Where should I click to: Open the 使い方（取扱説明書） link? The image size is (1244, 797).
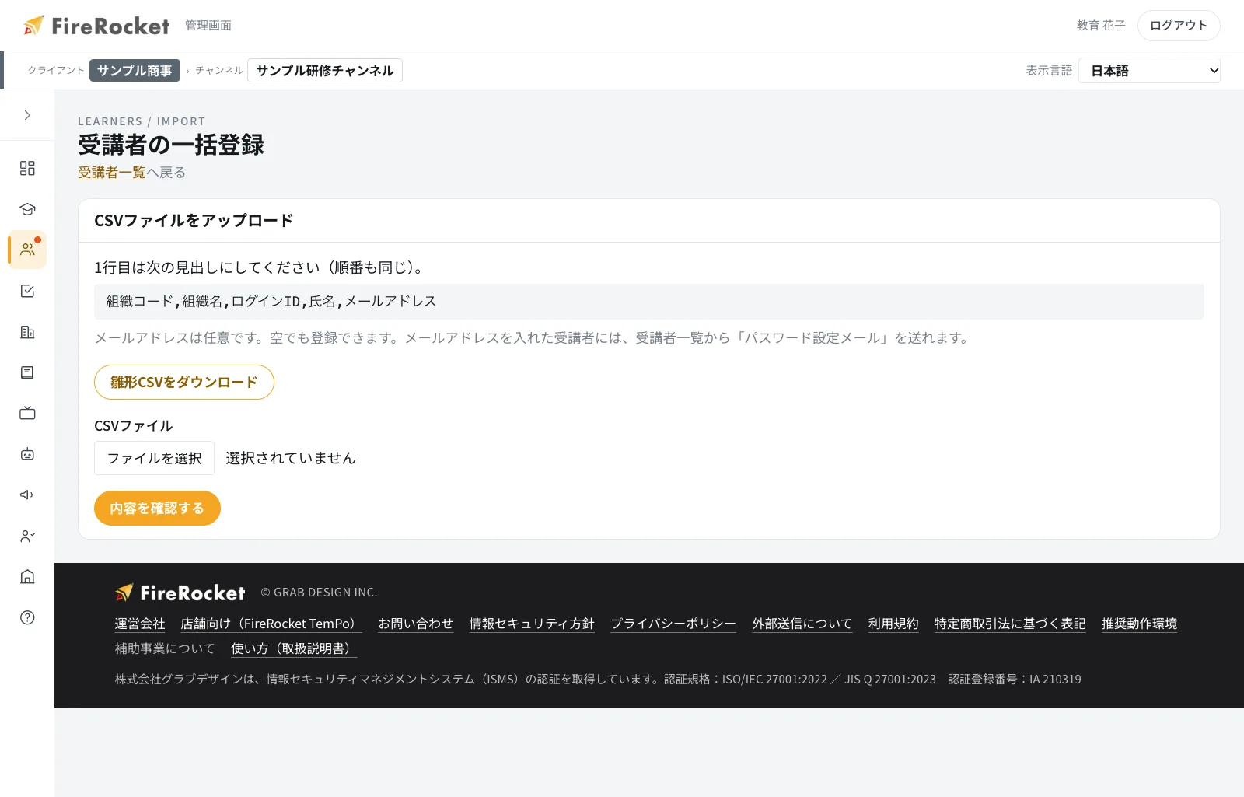(x=294, y=648)
